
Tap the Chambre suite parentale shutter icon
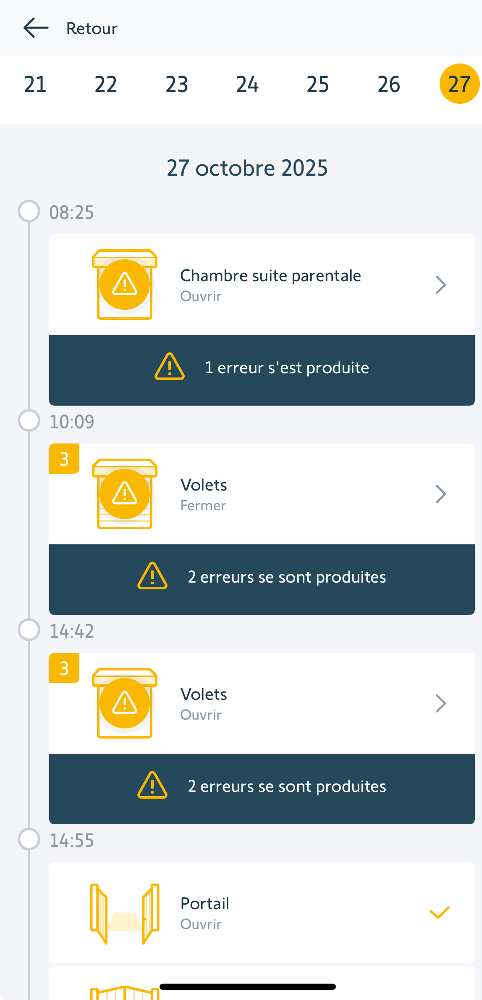125,285
